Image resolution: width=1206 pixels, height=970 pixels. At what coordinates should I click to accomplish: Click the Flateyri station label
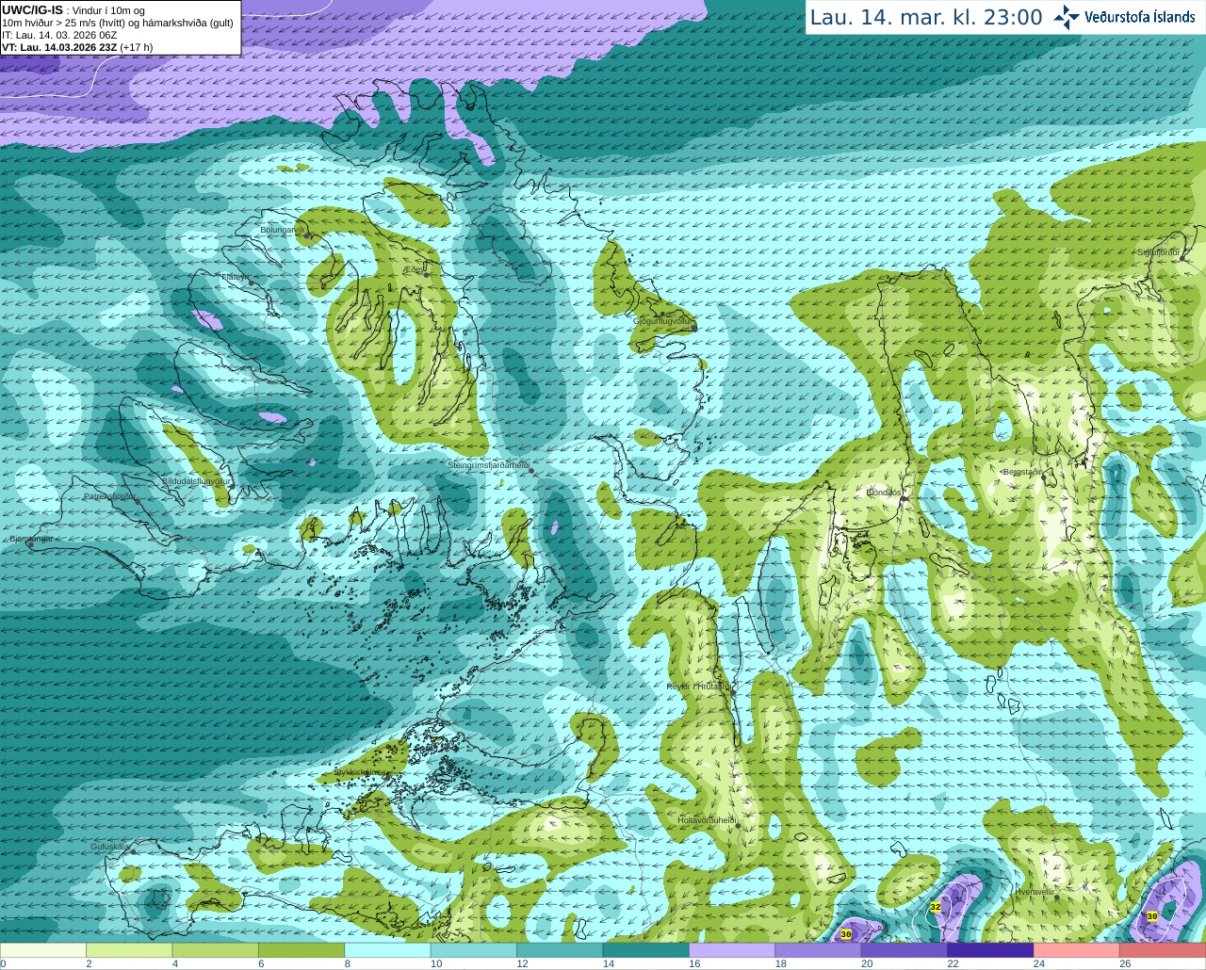(x=235, y=277)
